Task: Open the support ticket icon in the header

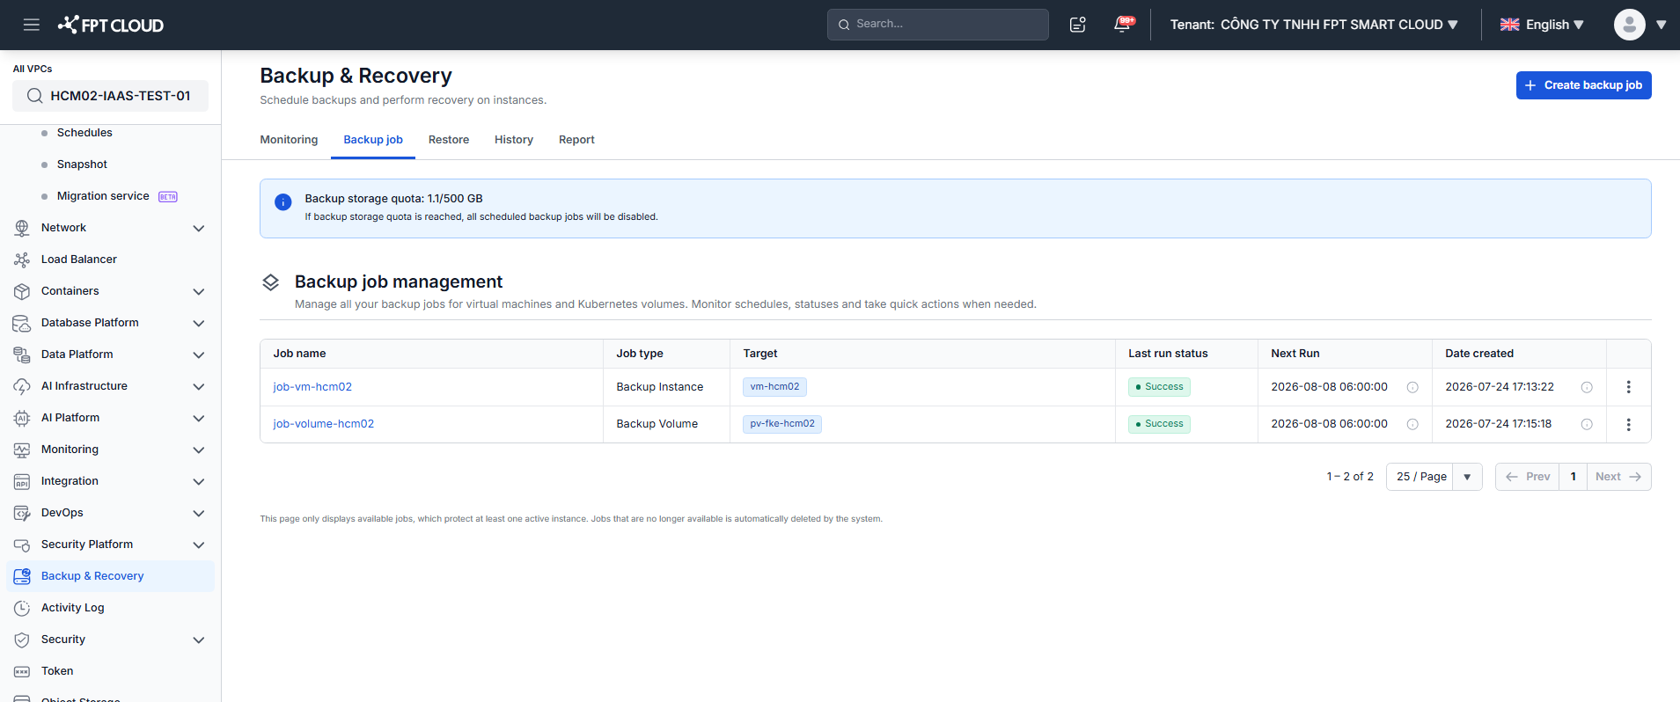Action: (1077, 25)
